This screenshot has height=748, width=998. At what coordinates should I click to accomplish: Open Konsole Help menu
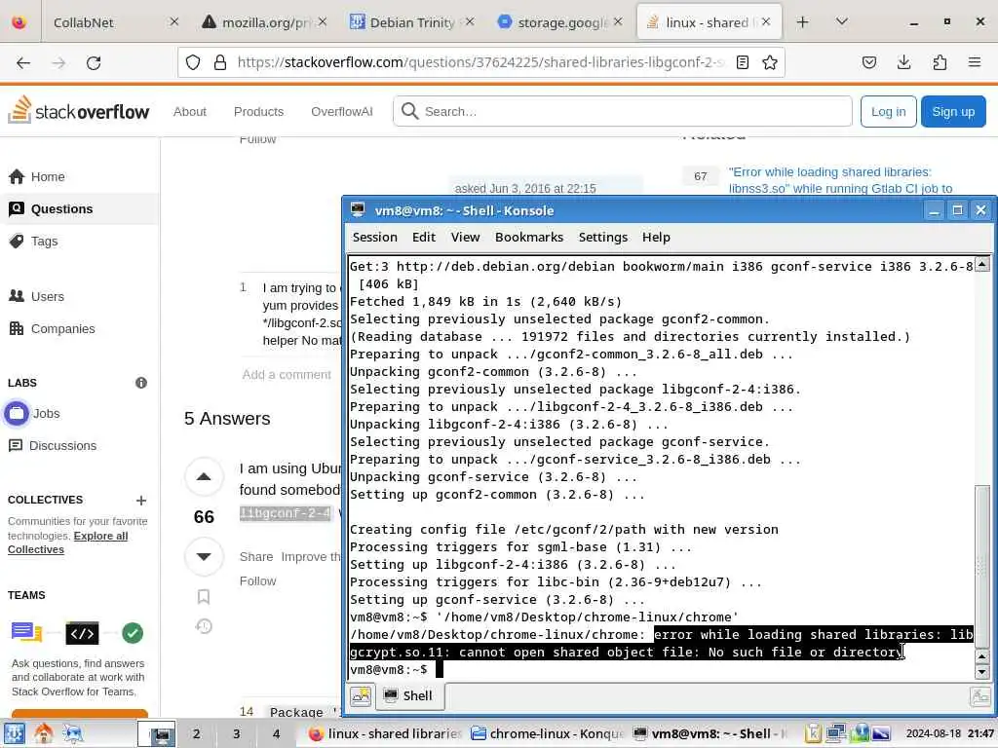click(x=656, y=238)
